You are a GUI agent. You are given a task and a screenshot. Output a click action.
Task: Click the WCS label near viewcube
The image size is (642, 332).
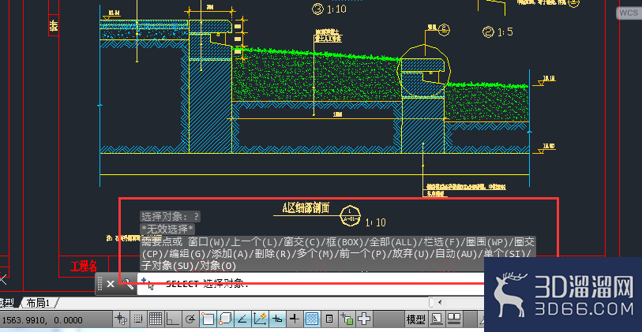point(629,13)
